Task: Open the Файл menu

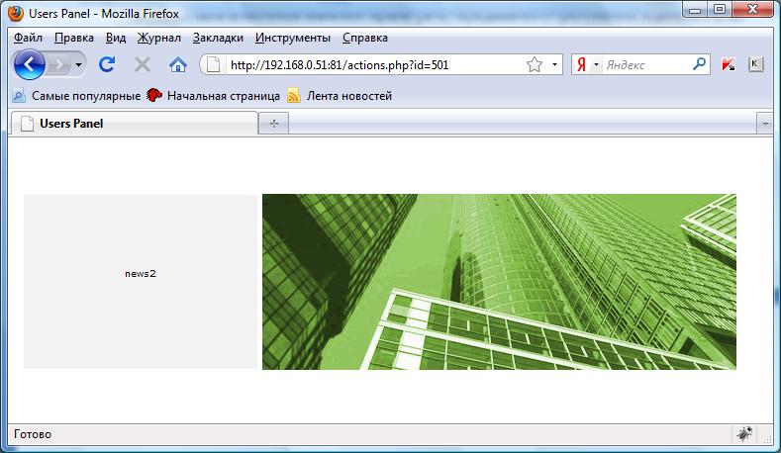Action: coord(28,38)
